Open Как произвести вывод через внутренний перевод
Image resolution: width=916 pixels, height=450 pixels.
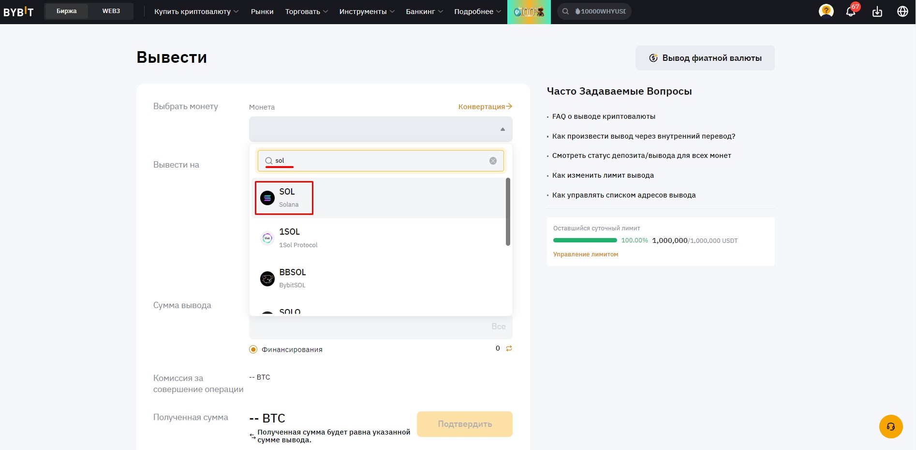click(x=644, y=136)
